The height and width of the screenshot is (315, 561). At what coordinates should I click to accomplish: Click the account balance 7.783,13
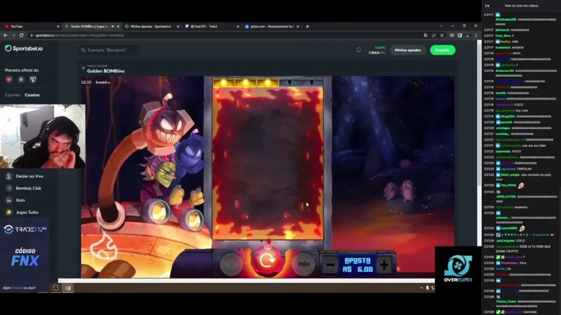tap(376, 52)
